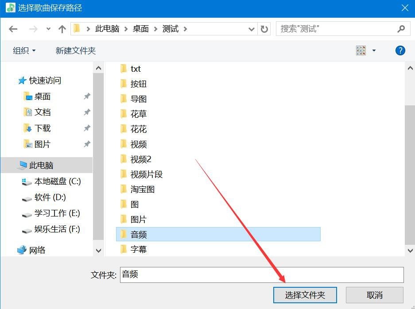The width and height of the screenshot is (415, 309).
Task: Open 文档 in the navigation pane
Action: pos(43,112)
